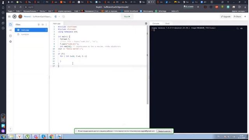Expand the Музыка/Фильмы bookmarks folder

30,11
